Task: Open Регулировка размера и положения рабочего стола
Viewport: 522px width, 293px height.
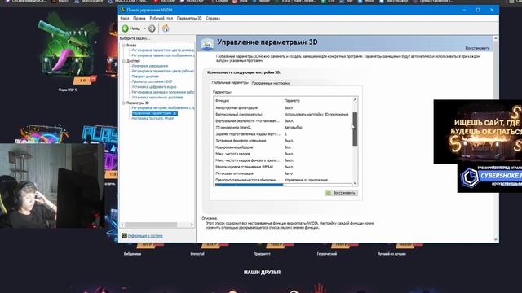Action: pyautogui.click(x=163, y=92)
